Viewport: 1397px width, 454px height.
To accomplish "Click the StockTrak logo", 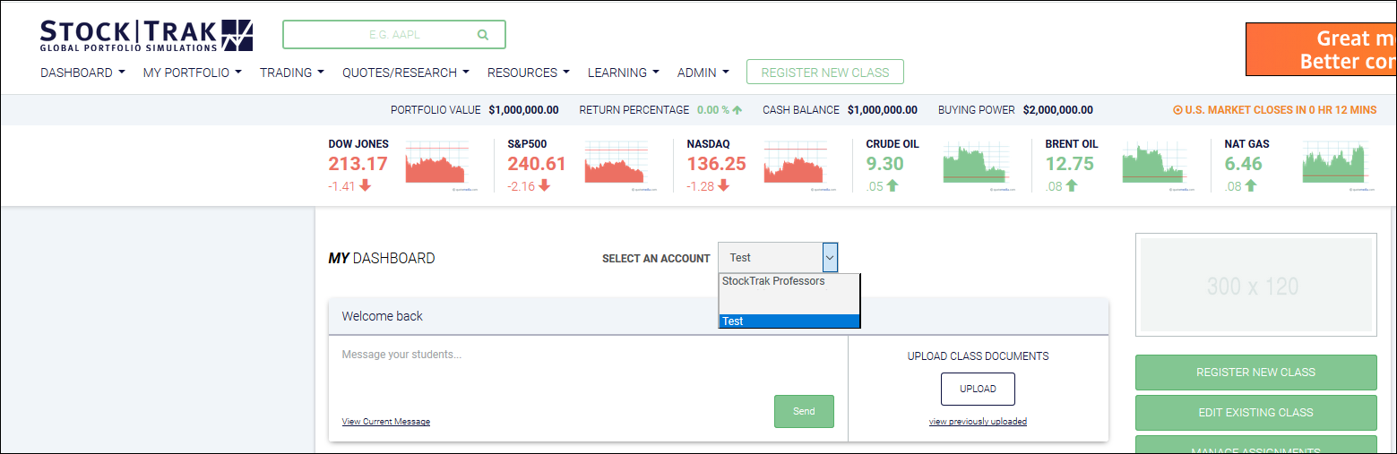I will coord(147,35).
